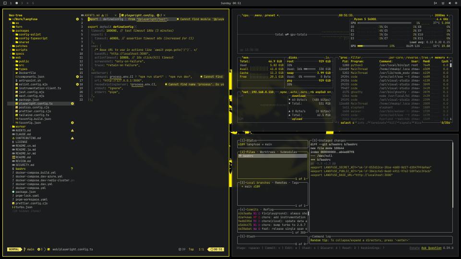Click prettier.config.cjs icon at root level

tap(13, 203)
